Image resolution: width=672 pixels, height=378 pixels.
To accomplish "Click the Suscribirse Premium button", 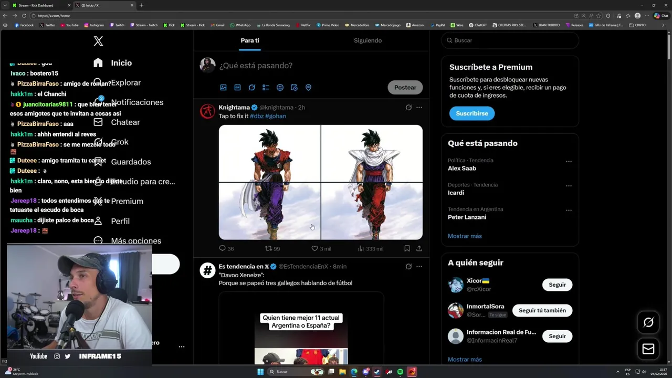I will 471,113.
